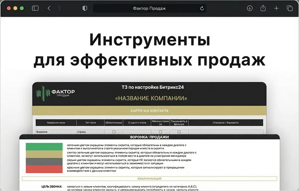Enable Показывать в фильтре for Фамилия
Image resolution: width=299 pixels, height=191 pixels.
pos(179,131)
